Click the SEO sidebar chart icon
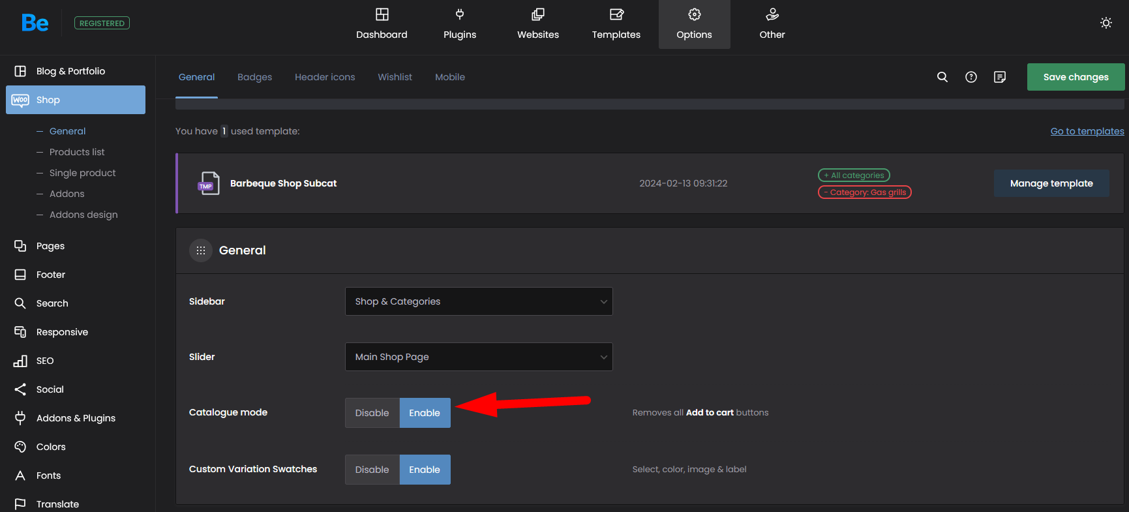The image size is (1129, 512). point(20,361)
